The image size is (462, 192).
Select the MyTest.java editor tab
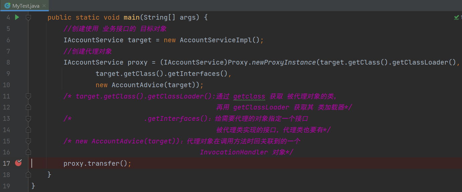tap(26, 6)
